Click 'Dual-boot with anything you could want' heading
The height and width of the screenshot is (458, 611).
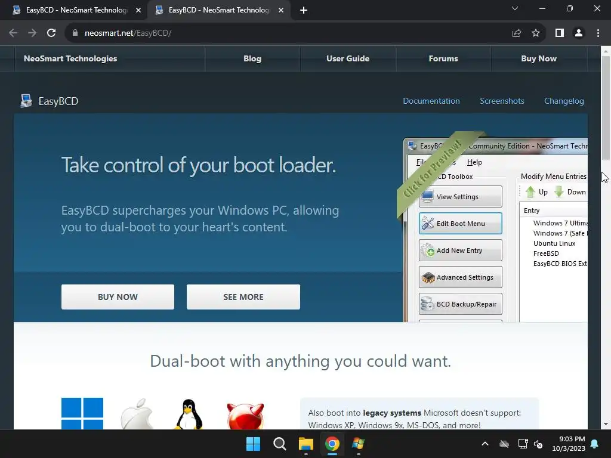click(301, 361)
